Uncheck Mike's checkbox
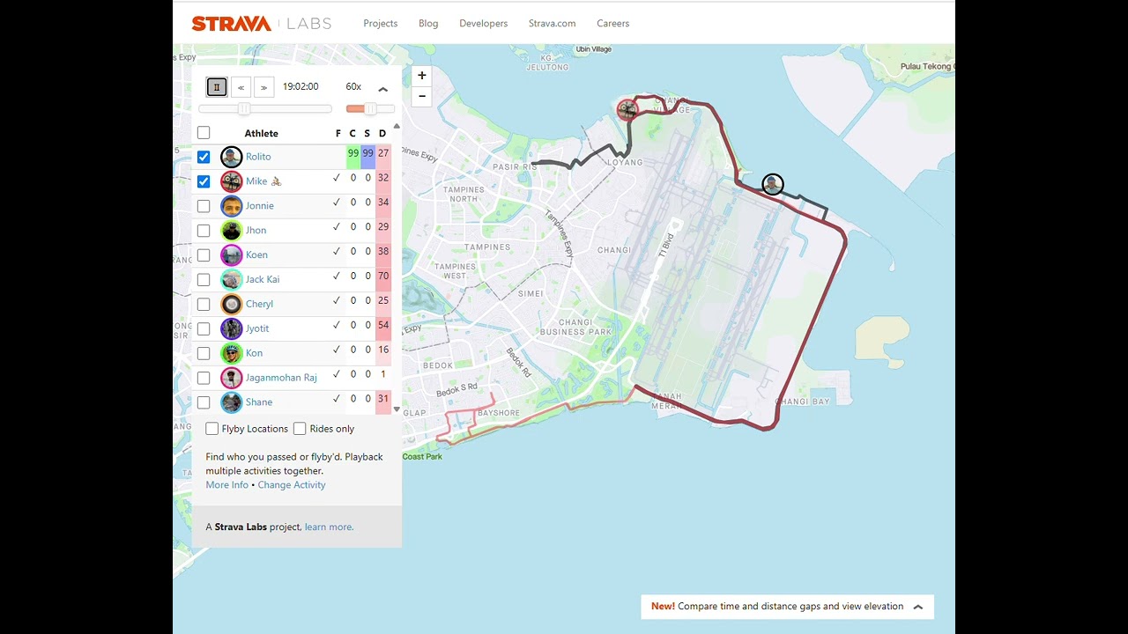The image size is (1128, 634). [204, 181]
